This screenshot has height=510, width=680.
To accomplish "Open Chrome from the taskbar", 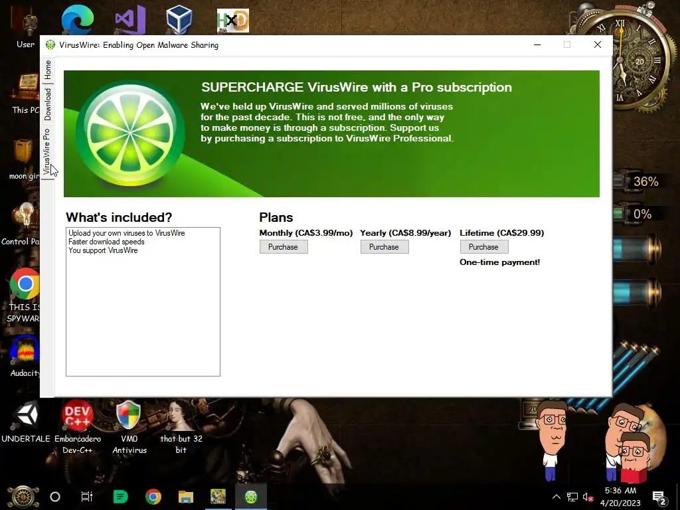I will click(x=153, y=497).
